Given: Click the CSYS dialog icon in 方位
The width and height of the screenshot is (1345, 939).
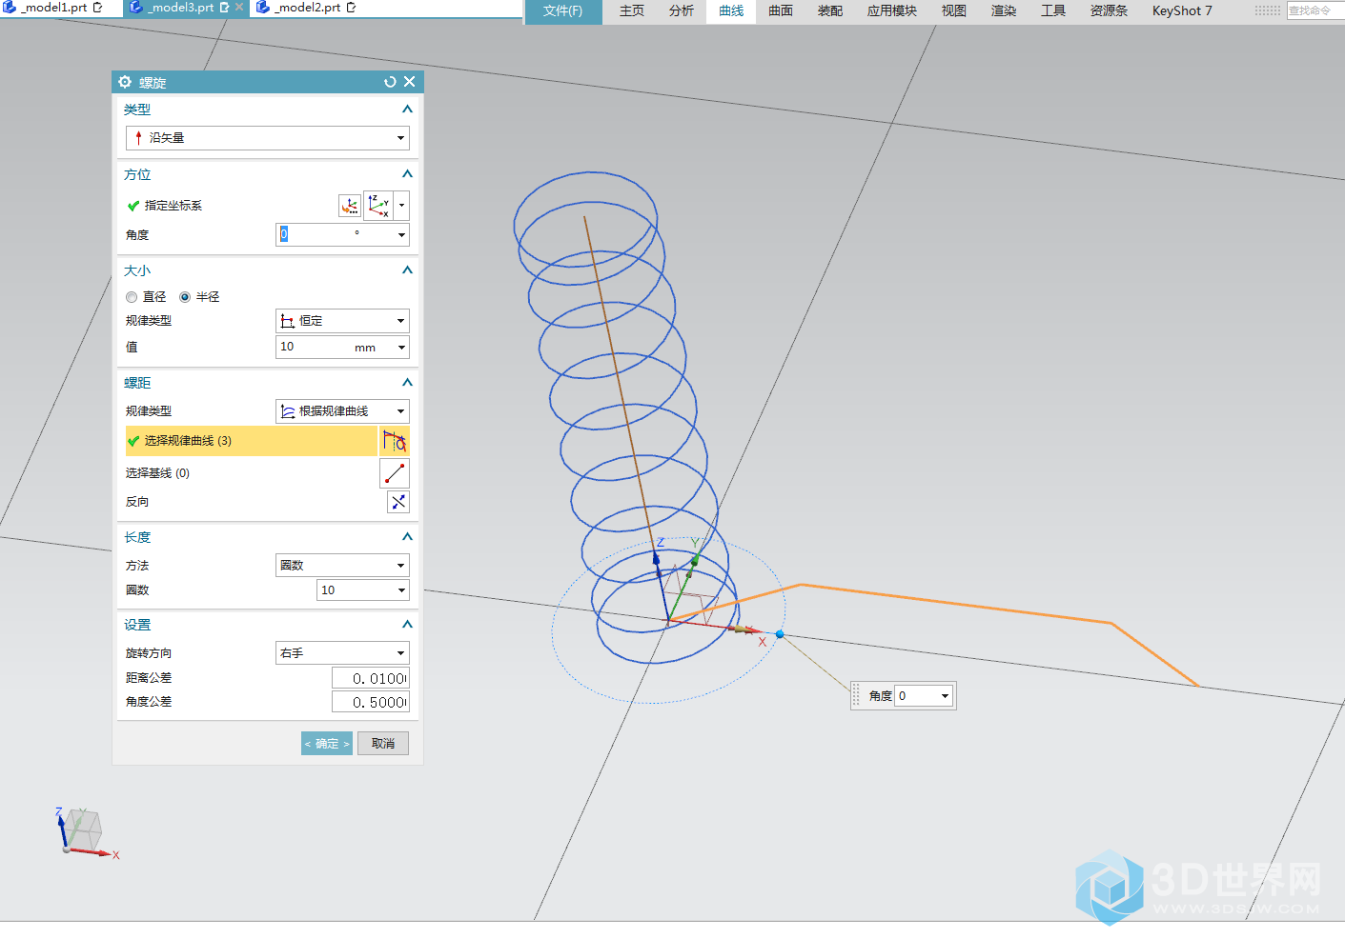Looking at the screenshot, I should [350, 206].
